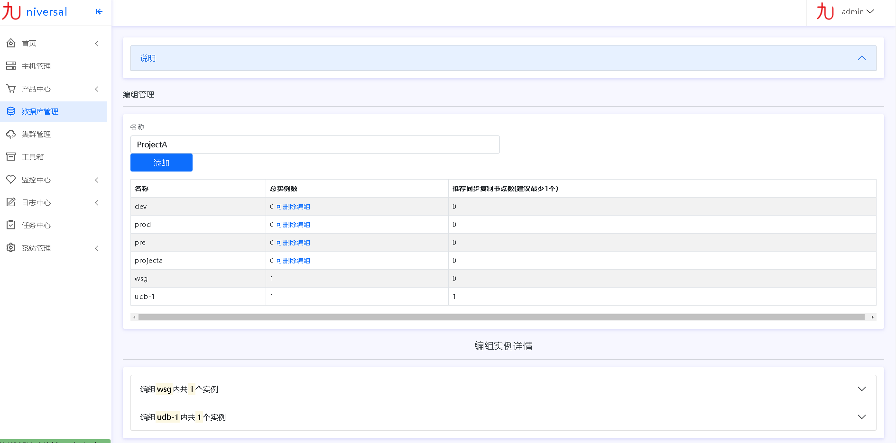Click the system management gear icon
Viewport: 896px width, 443px height.
pyautogui.click(x=11, y=248)
